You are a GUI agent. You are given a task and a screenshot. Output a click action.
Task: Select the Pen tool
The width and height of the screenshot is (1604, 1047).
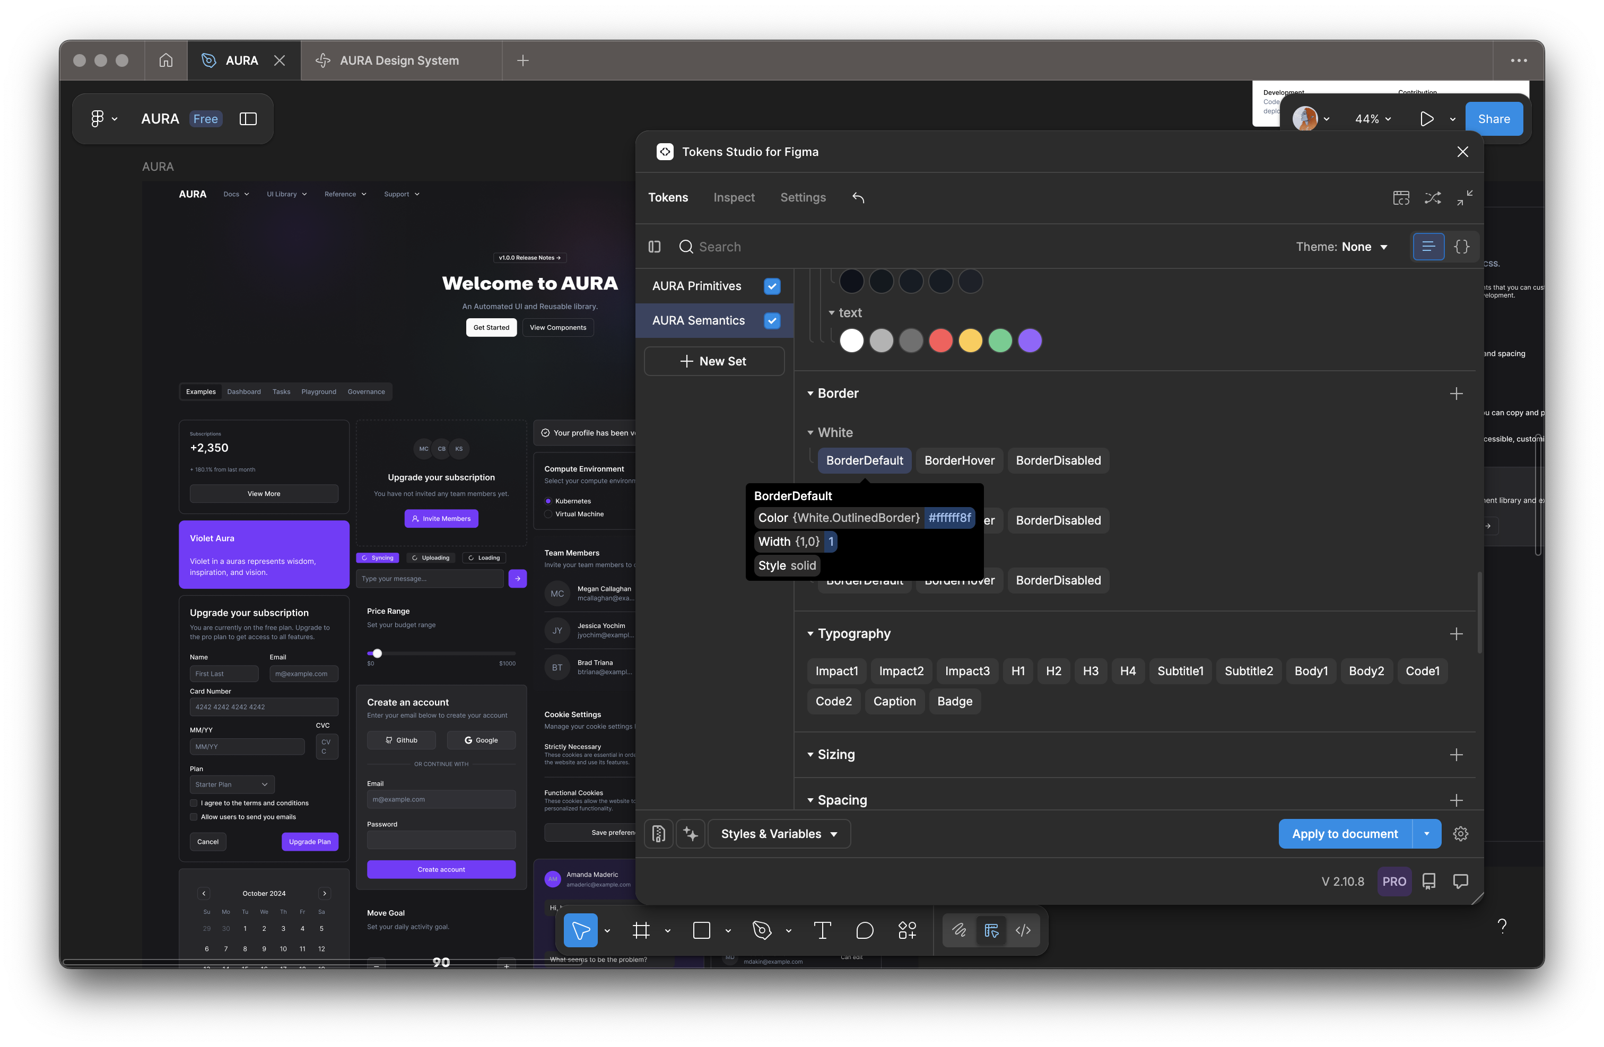pyautogui.click(x=762, y=930)
